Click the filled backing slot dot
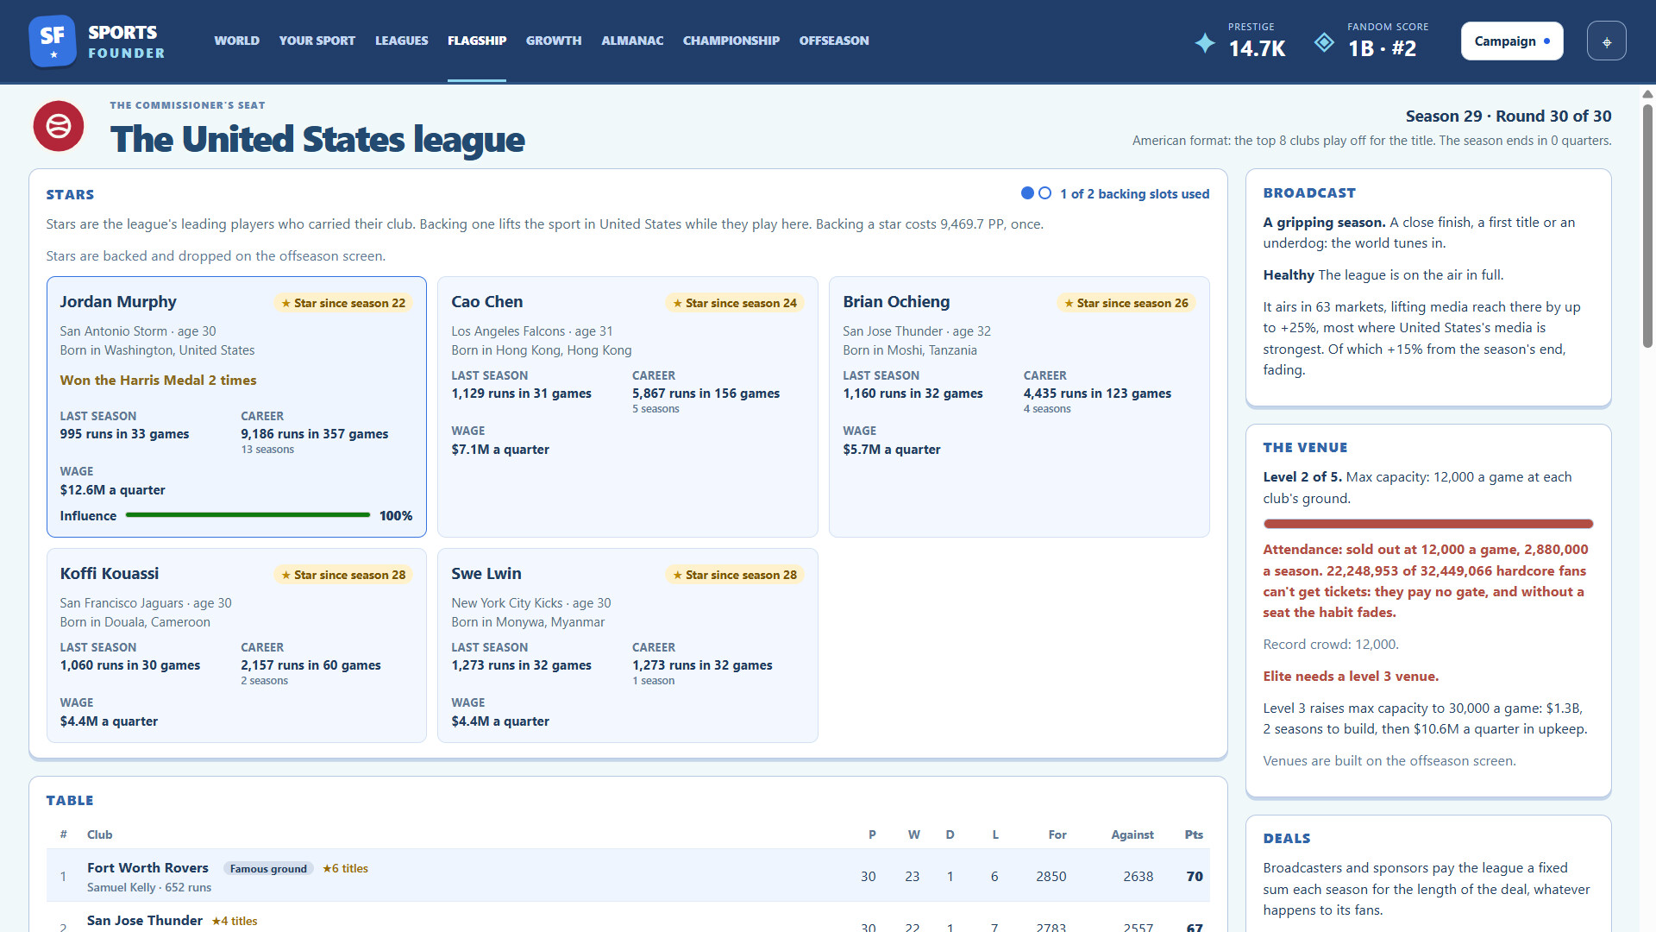The width and height of the screenshot is (1656, 932). click(x=1027, y=193)
